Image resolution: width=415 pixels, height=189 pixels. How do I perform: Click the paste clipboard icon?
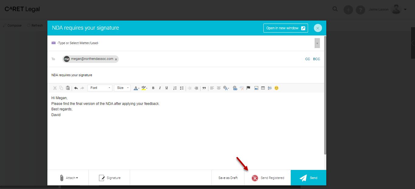coord(68,88)
